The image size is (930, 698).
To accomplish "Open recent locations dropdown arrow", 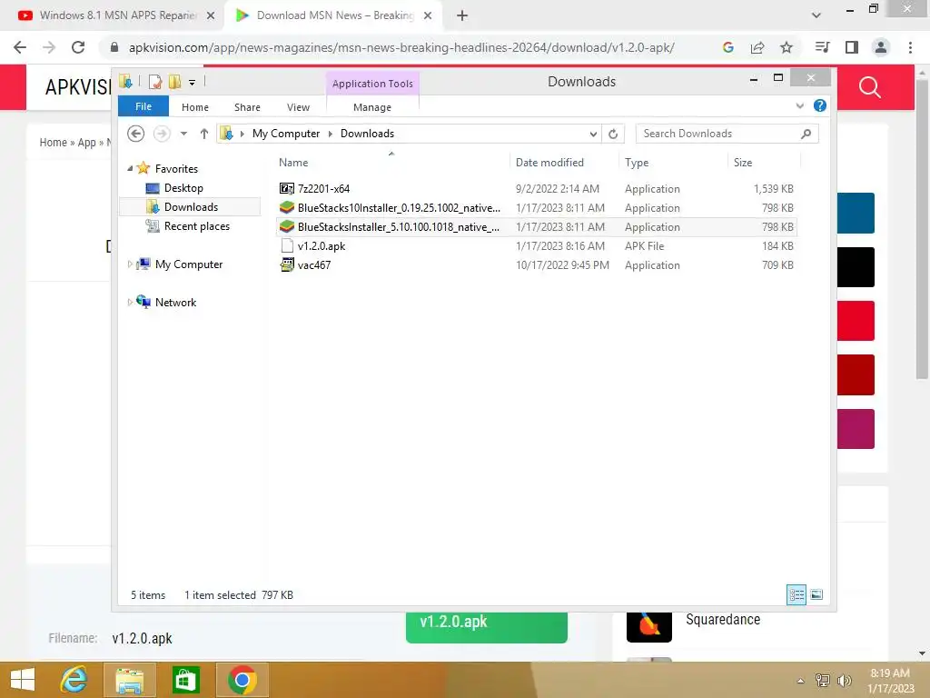I will click(x=183, y=134).
